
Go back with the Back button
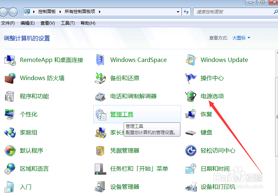3,12
